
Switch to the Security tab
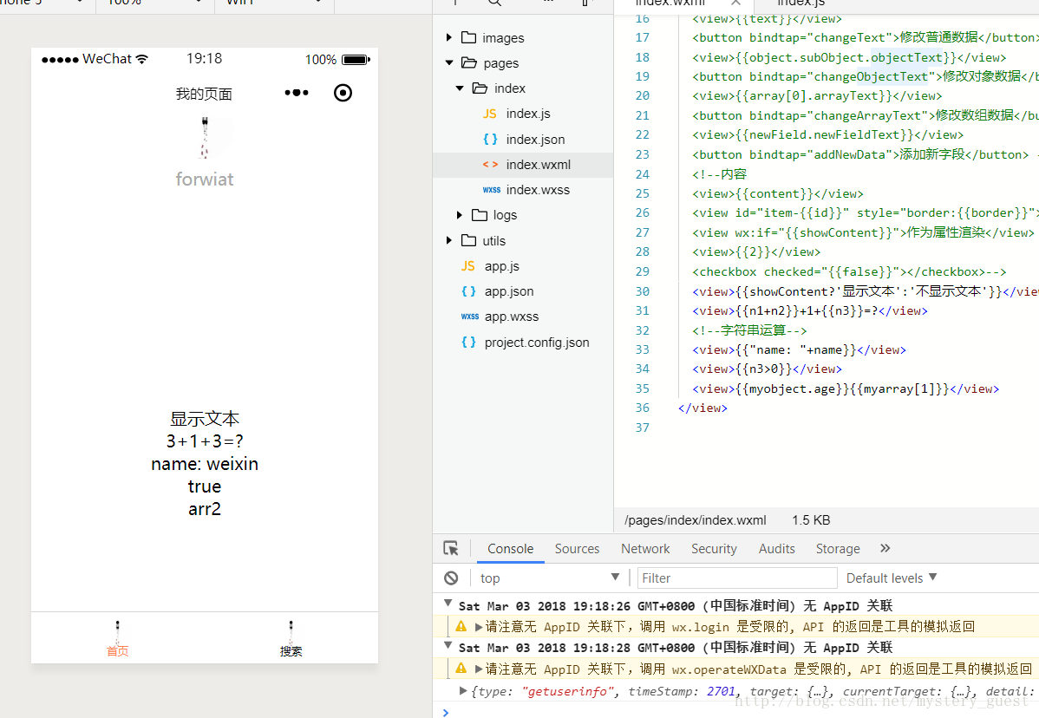click(x=714, y=548)
